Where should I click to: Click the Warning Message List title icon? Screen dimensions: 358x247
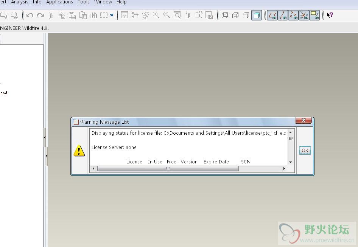(x=75, y=122)
